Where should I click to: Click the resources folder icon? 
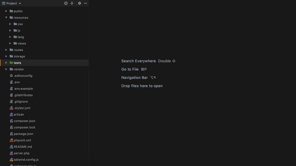[x=11, y=18]
